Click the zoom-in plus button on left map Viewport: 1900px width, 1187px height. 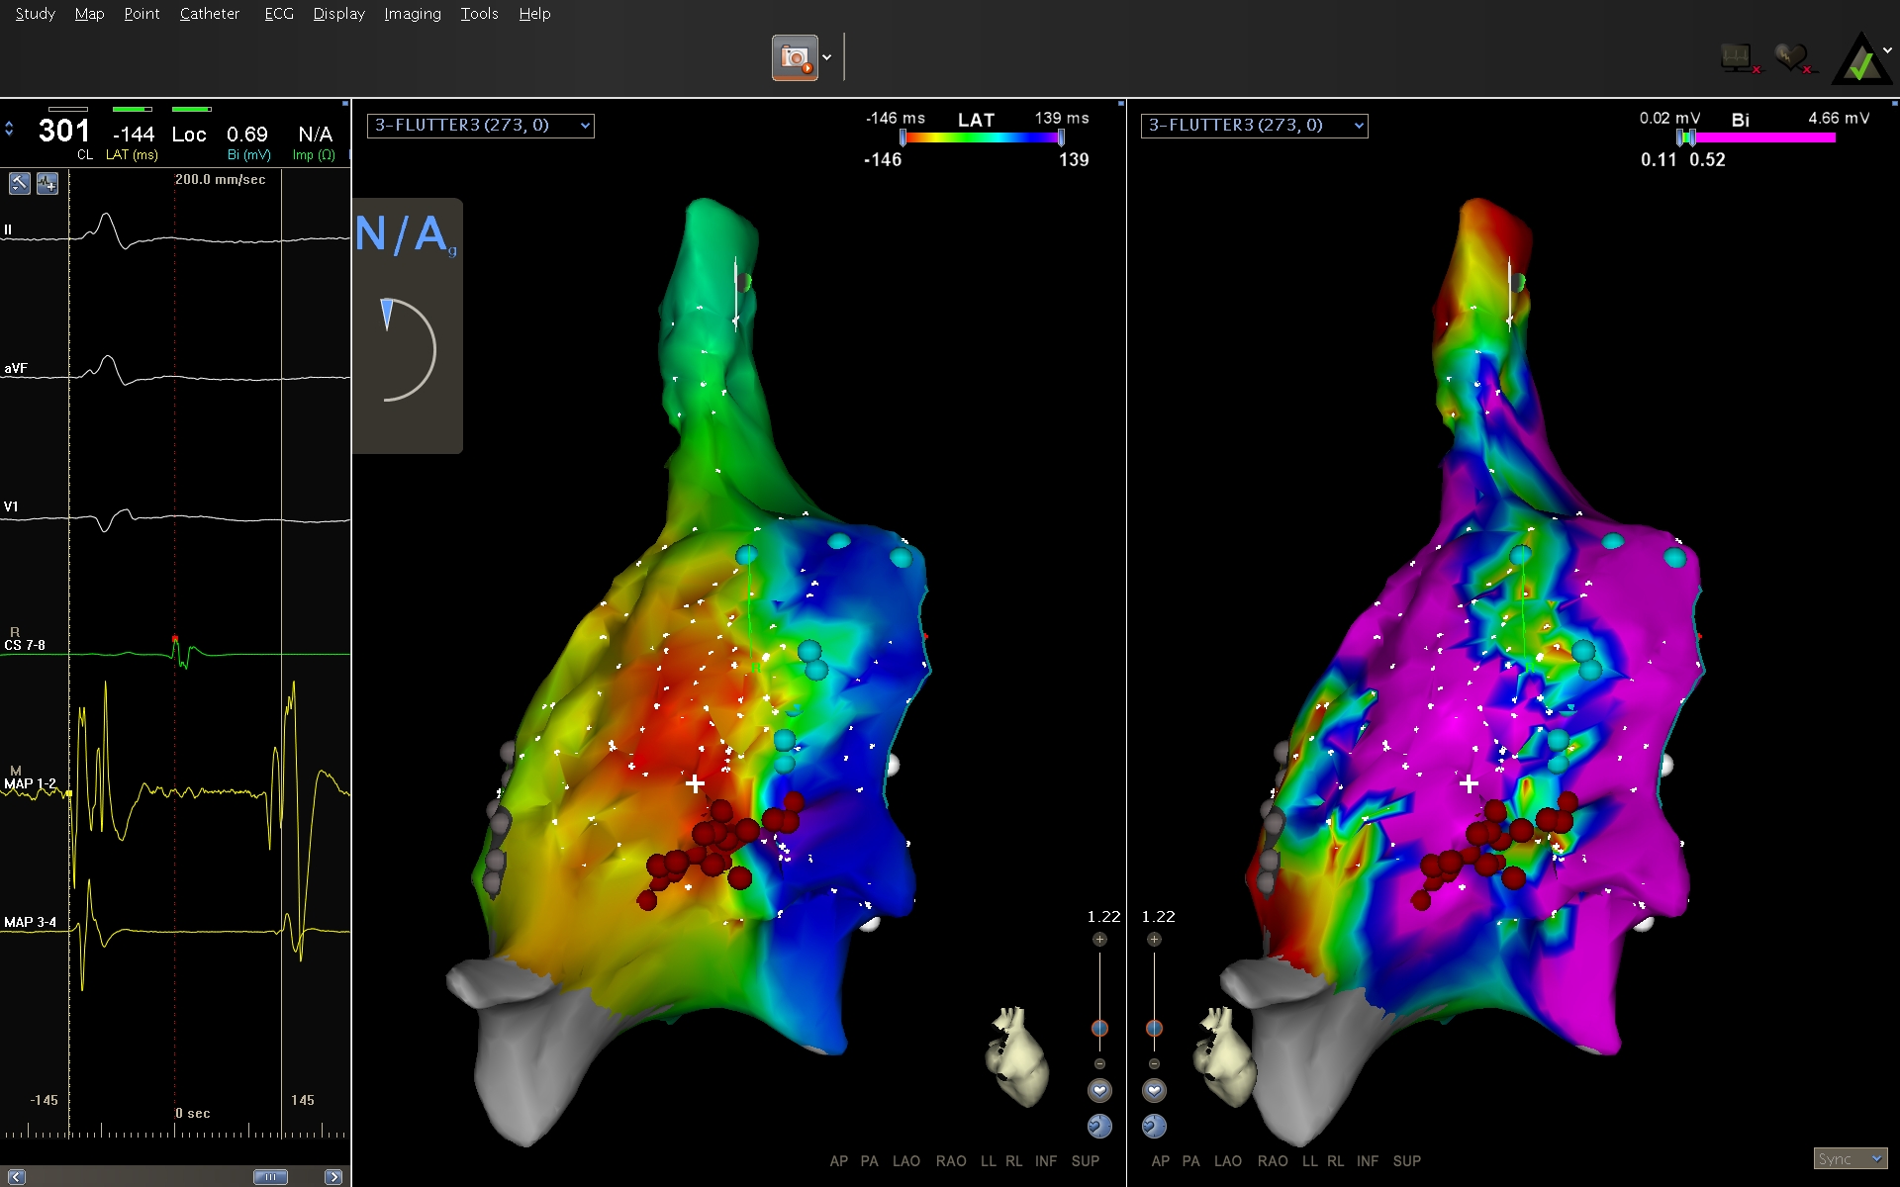pos(1099,940)
